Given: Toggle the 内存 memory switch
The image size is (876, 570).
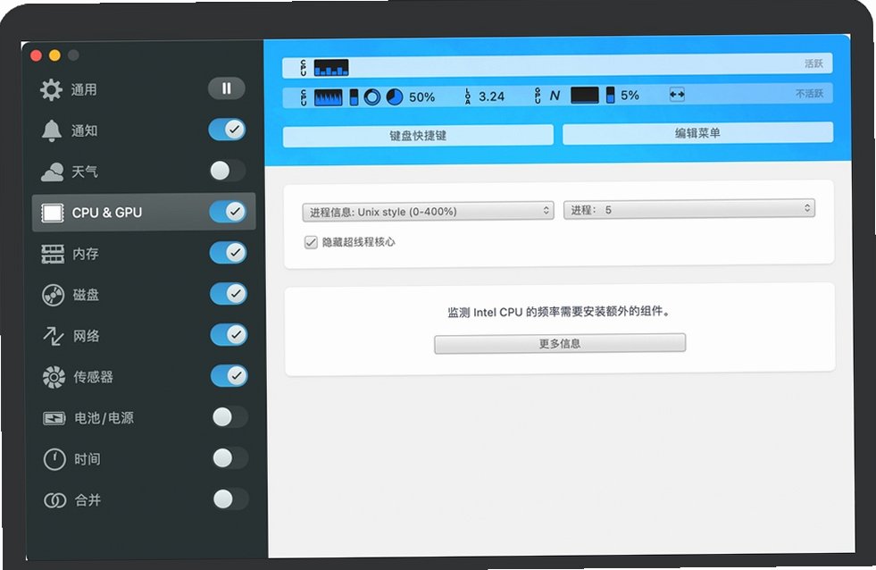Looking at the screenshot, I should 229,253.
